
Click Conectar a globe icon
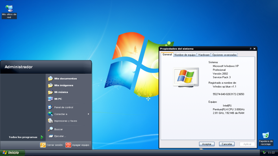50,114
